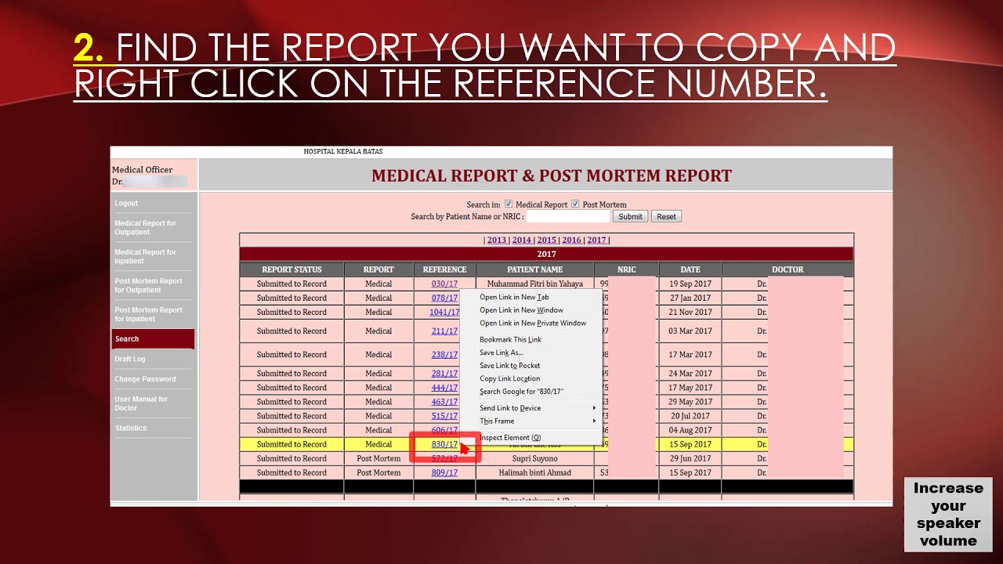Click the date 19 Sep 2017
The width and height of the screenshot is (1003, 564).
coord(690,284)
